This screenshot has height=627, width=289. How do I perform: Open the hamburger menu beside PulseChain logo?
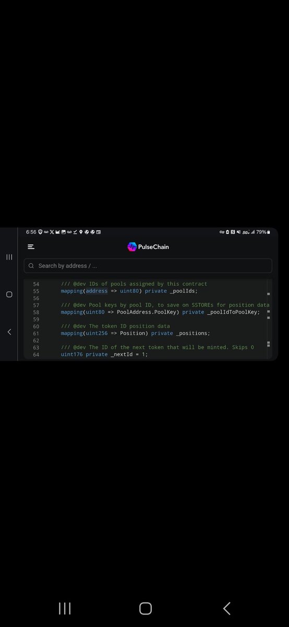pyautogui.click(x=31, y=247)
